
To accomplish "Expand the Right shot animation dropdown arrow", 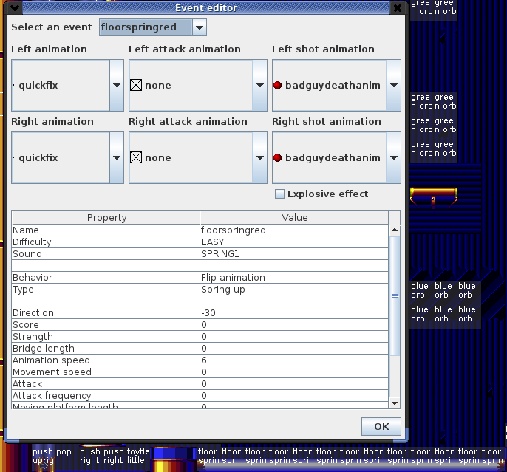I will [x=393, y=157].
